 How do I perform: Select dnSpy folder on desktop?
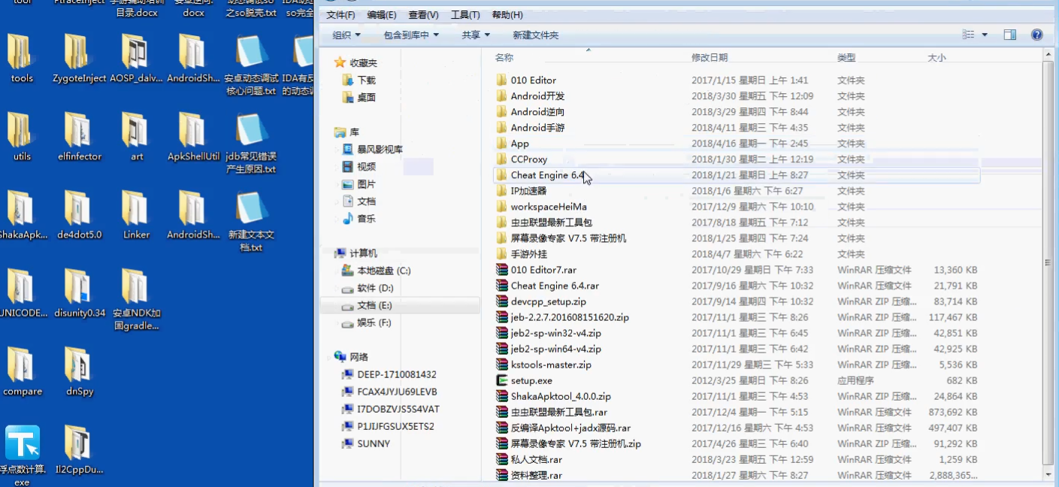[x=78, y=373]
